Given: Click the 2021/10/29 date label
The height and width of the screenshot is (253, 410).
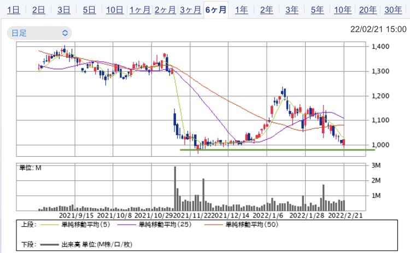Looking at the screenshot, I should (x=154, y=216).
